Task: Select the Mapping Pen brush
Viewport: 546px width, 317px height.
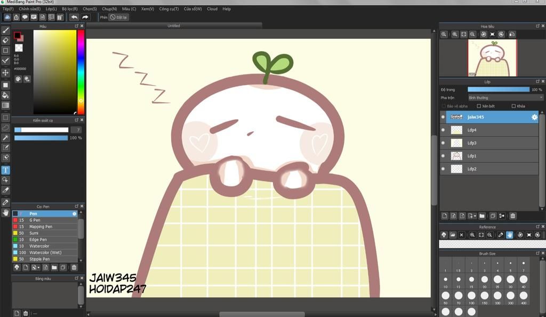Action: pos(45,227)
